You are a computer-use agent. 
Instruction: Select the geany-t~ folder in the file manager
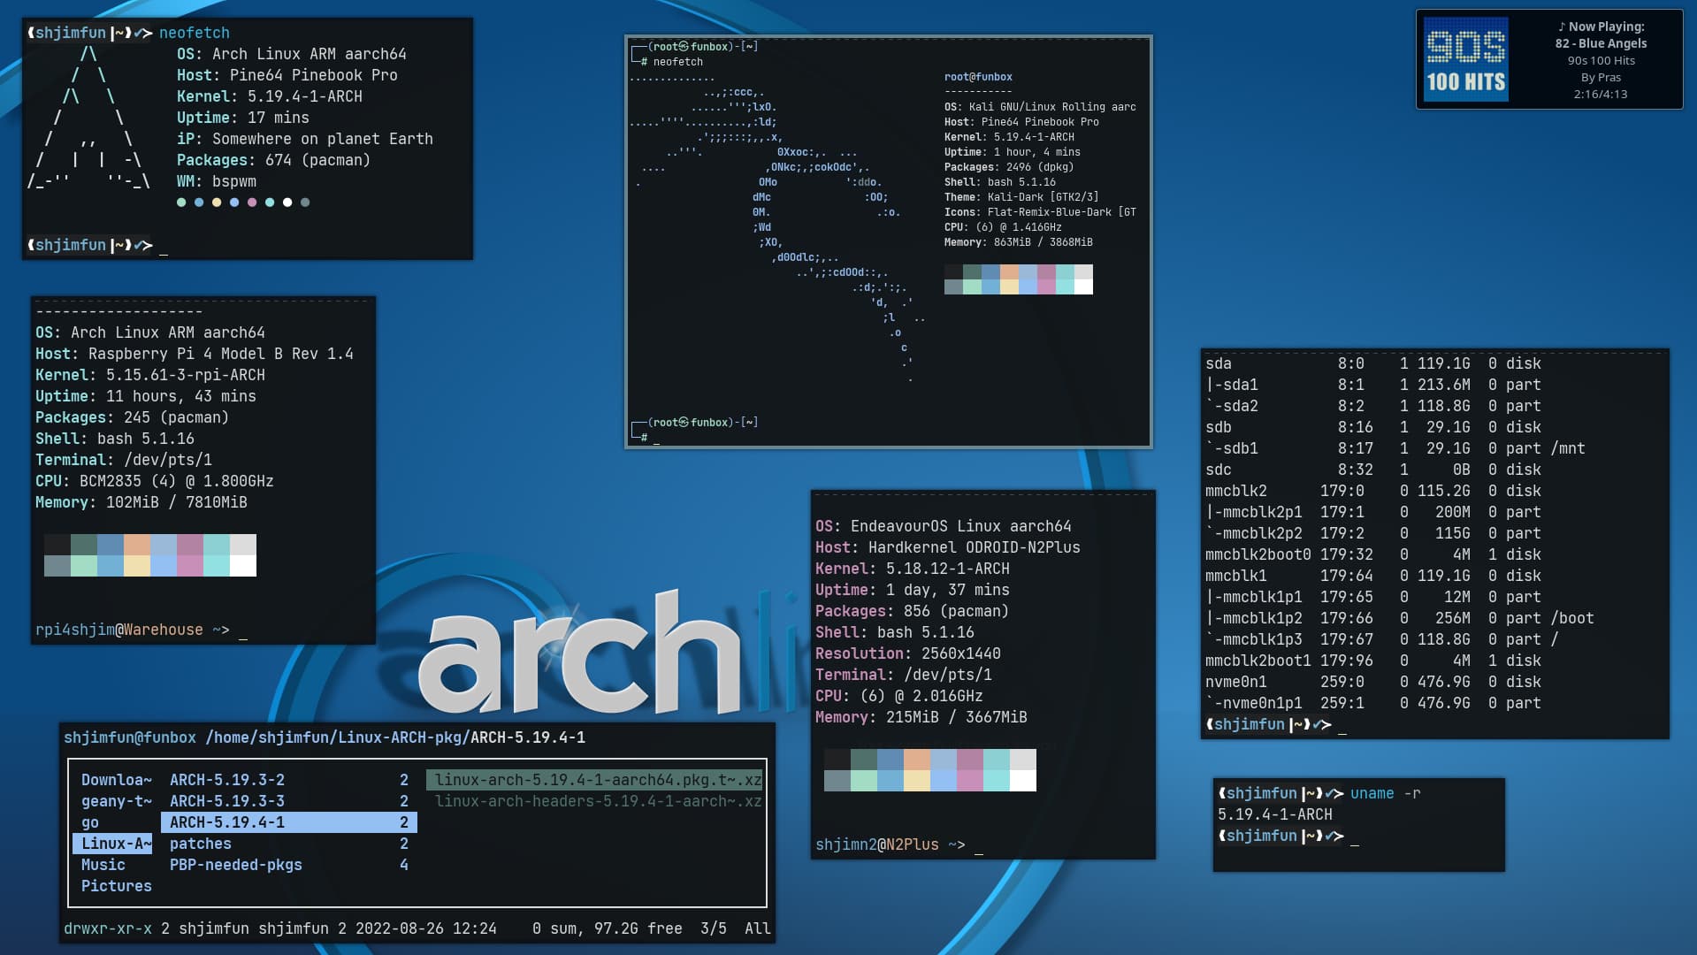click(x=116, y=801)
